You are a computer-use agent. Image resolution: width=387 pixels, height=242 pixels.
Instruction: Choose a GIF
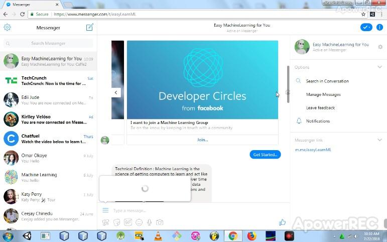click(128, 222)
